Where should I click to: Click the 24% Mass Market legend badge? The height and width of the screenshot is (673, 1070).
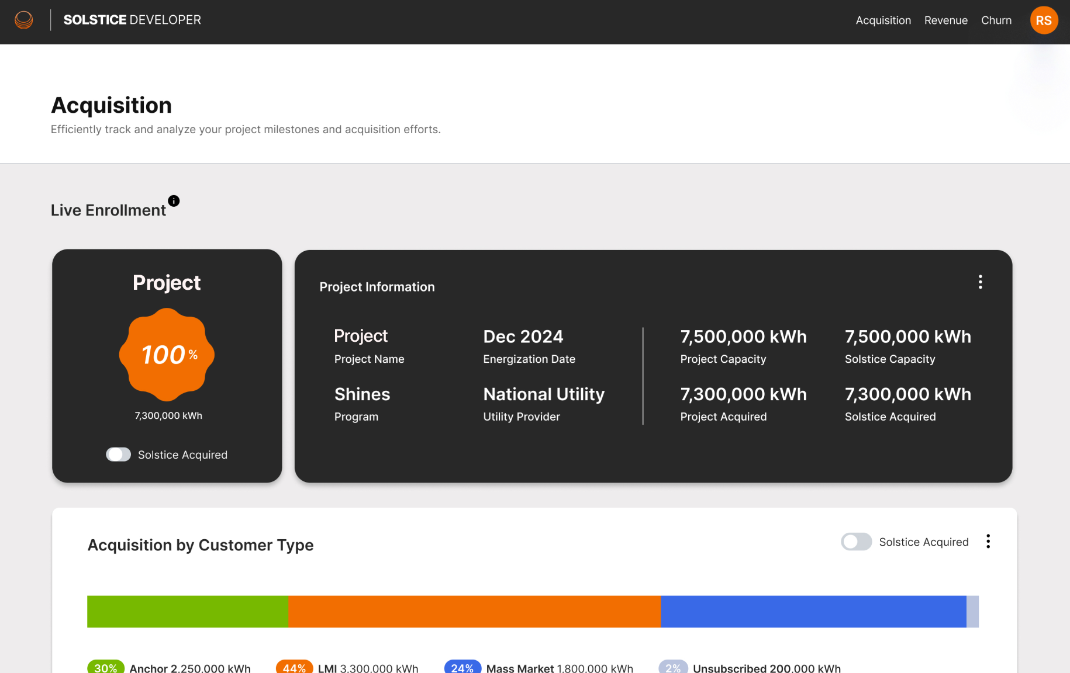click(462, 667)
